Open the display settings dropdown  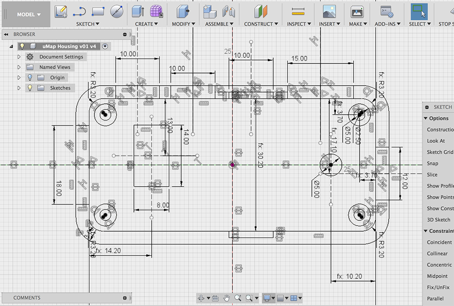tap(269, 298)
